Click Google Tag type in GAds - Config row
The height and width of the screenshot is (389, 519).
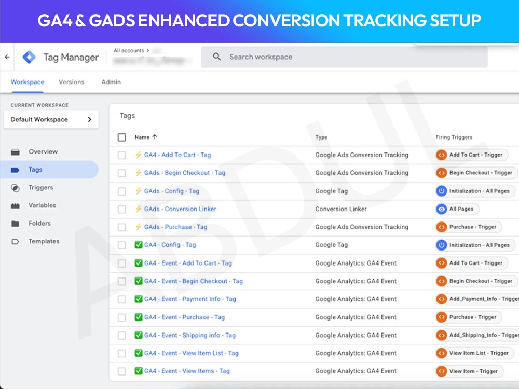[331, 191]
